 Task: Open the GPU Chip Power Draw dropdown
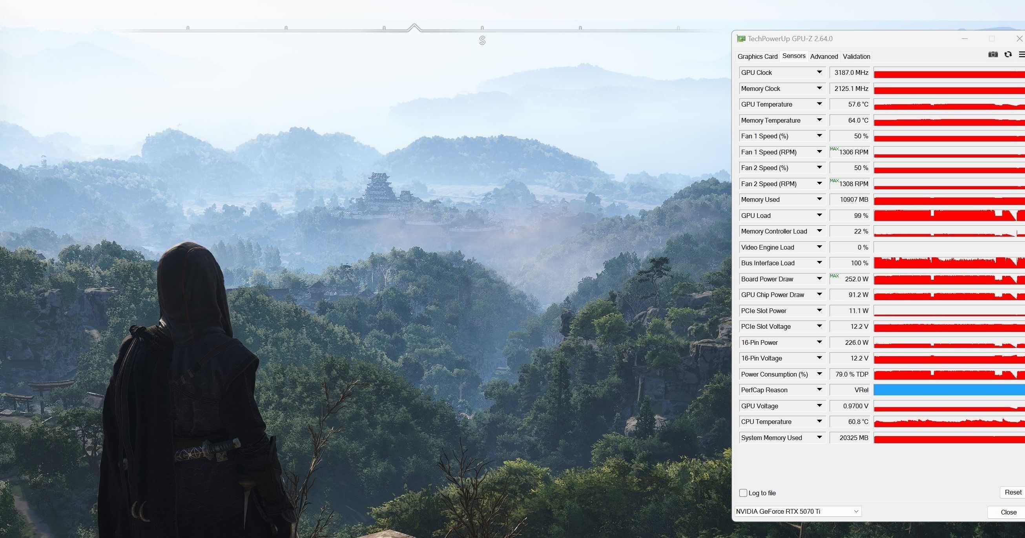(x=819, y=294)
